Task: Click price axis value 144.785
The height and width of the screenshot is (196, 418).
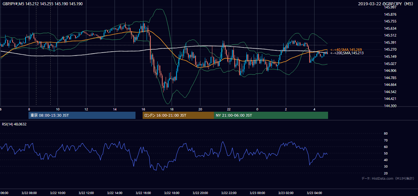Action: [x=390, y=78]
